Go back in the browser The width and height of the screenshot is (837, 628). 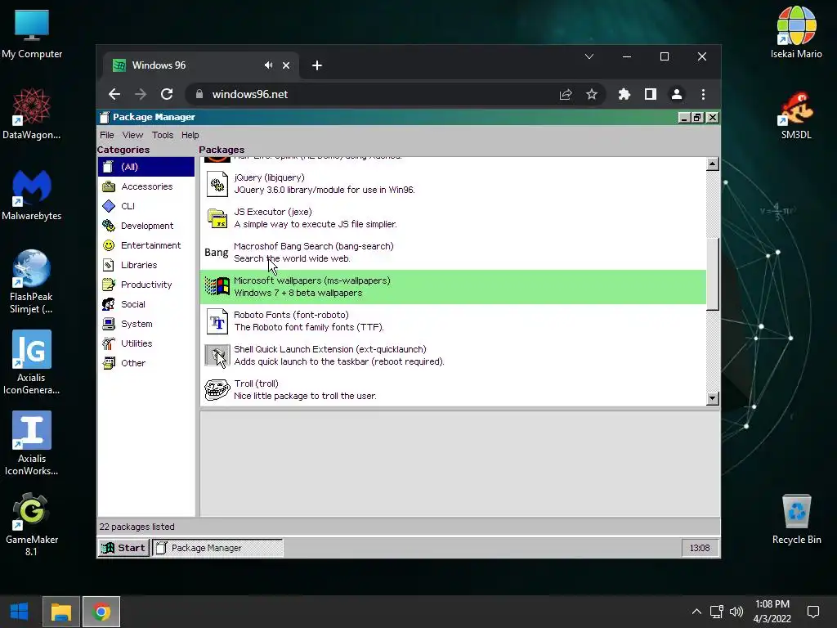point(114,95)
